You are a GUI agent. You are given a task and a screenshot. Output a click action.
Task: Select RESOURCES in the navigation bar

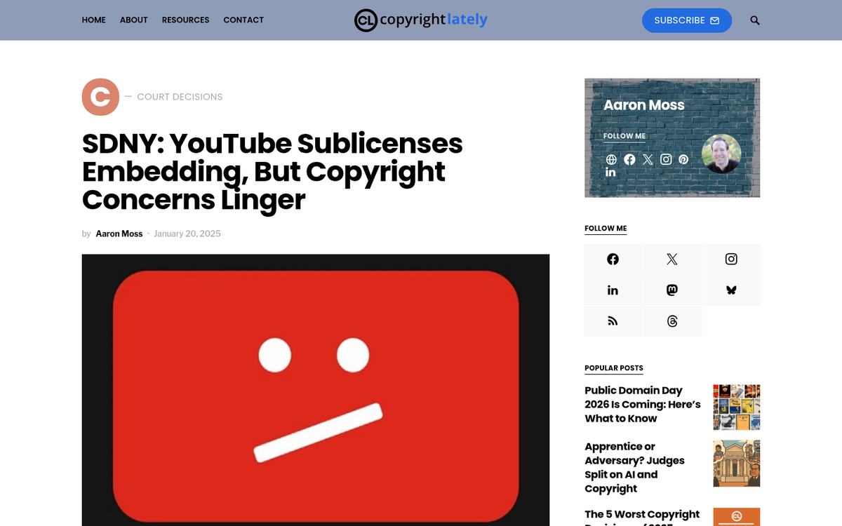185,20
